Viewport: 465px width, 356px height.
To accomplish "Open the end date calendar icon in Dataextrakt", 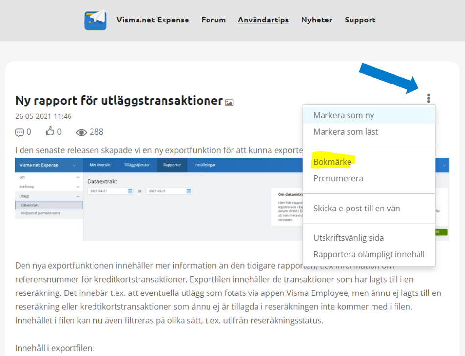I will point(189,191).
